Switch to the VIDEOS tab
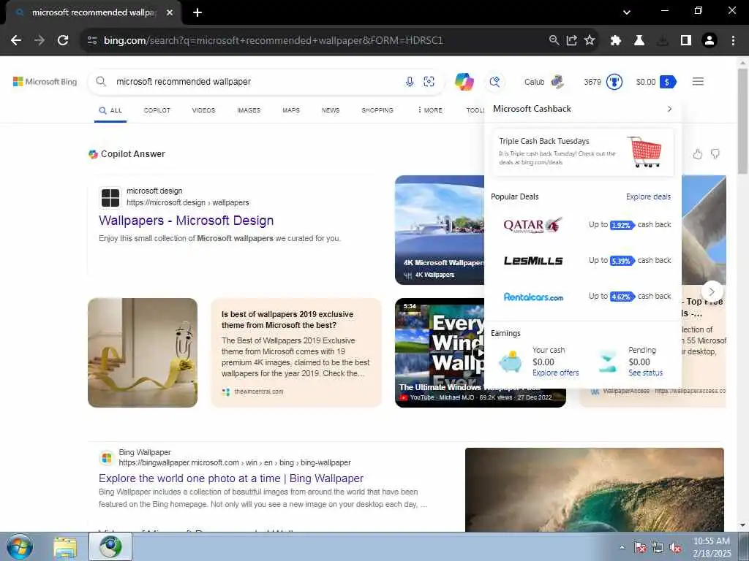Screen dimensions: 749x561 point(203,110)
